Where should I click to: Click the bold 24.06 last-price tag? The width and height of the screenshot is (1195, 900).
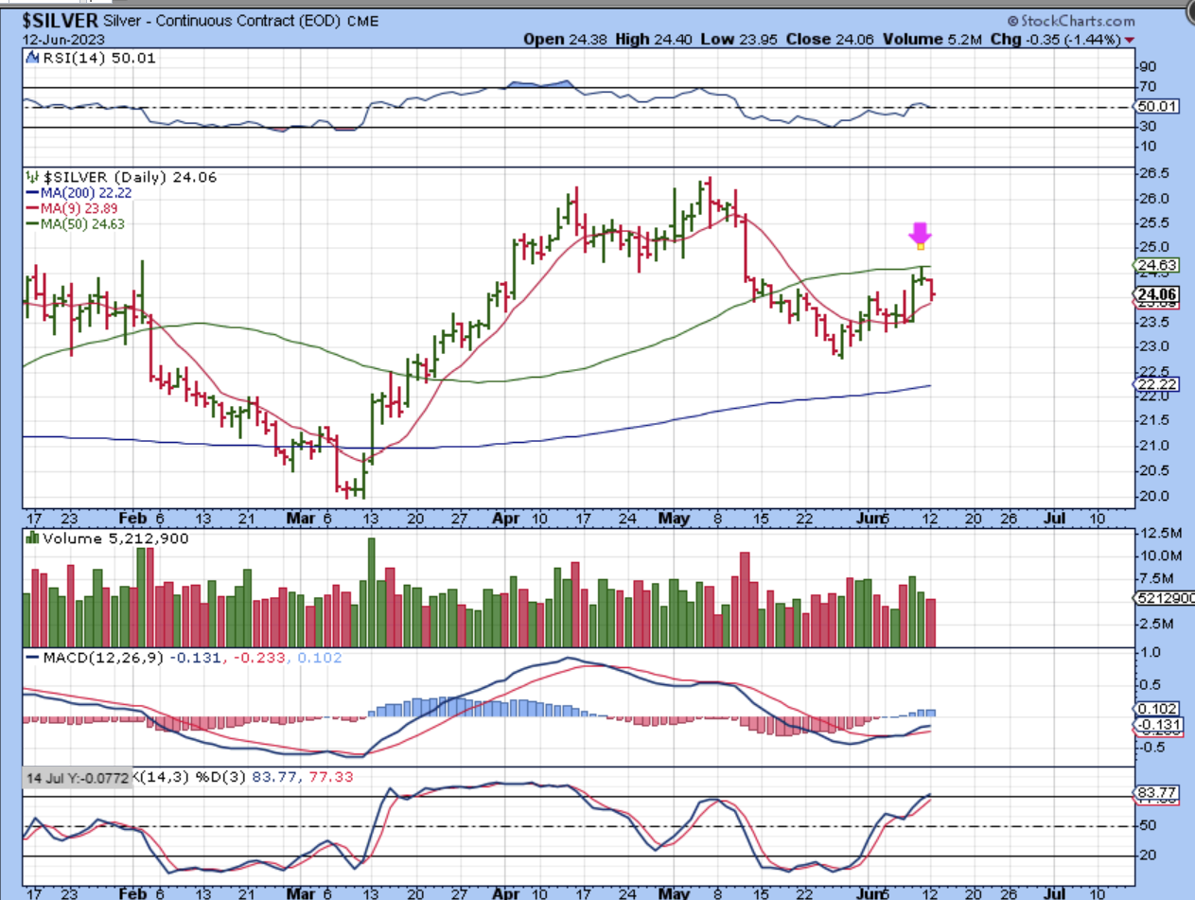pyautogui.click(x=1157, y=294)
